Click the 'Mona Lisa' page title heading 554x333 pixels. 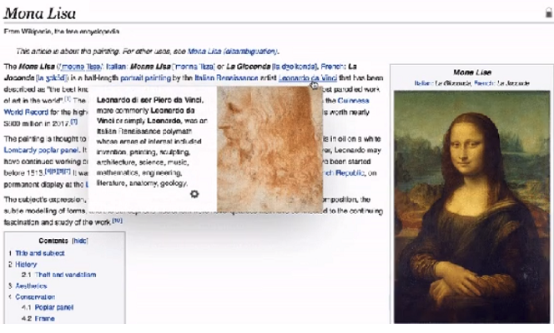point(39,13)
